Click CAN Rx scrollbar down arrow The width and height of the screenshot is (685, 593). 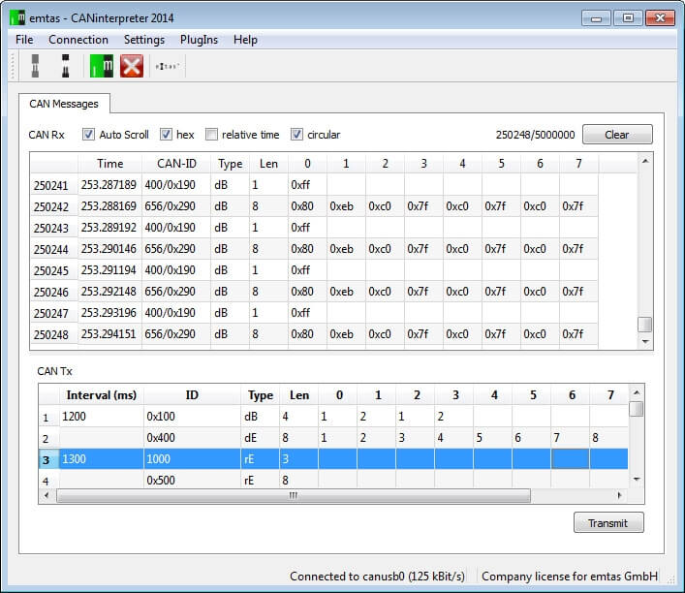pyautogui.click(x=644, y=341)
